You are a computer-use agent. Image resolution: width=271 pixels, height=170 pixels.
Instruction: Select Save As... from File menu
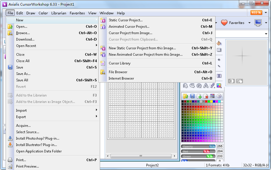[x=23, y=74]
